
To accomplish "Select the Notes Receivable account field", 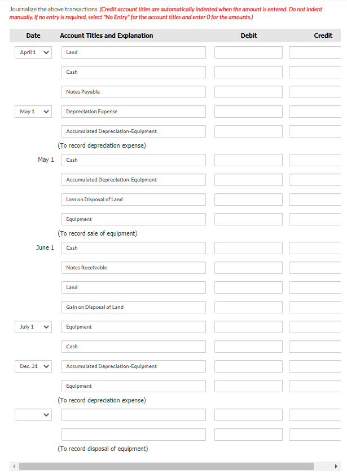I will (133, 267).
